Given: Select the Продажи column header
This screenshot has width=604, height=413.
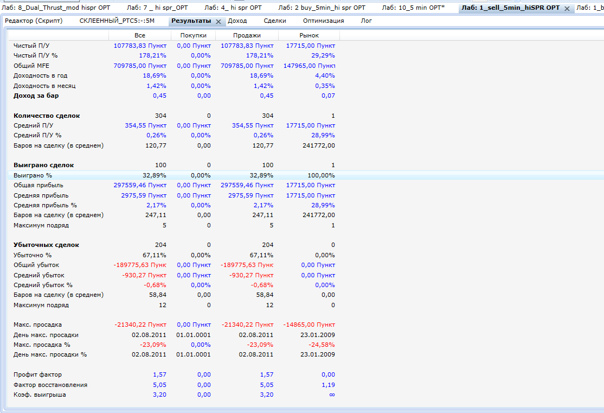Looking at the screenshot, I should (247, 35).
